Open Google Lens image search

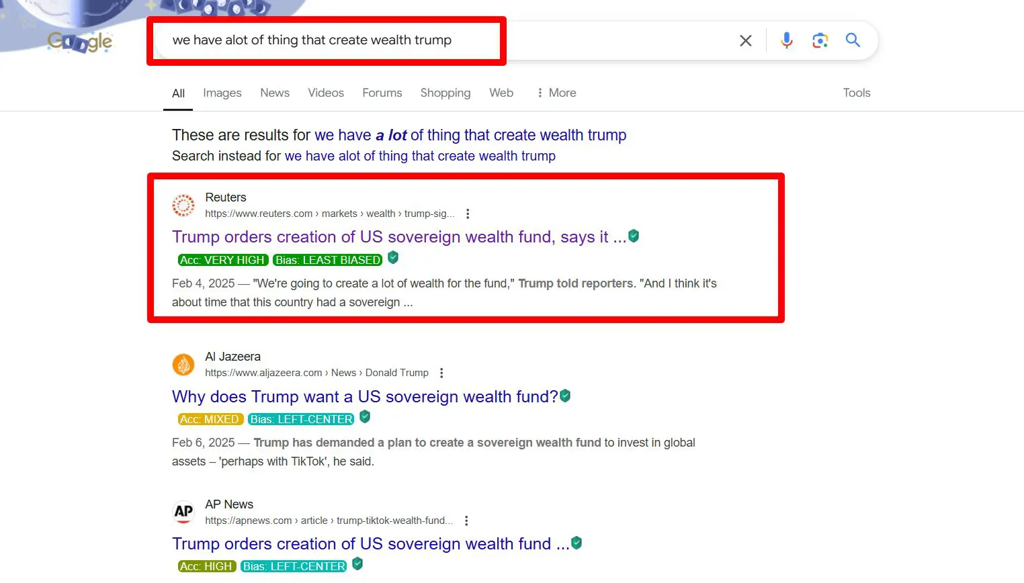pyautogui.click(x=820, y=40)
